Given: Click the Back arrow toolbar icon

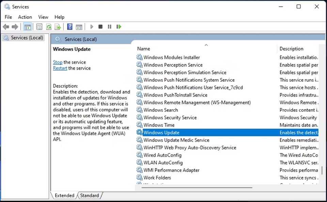Looking at the screenshot, I should pos(6,27).
